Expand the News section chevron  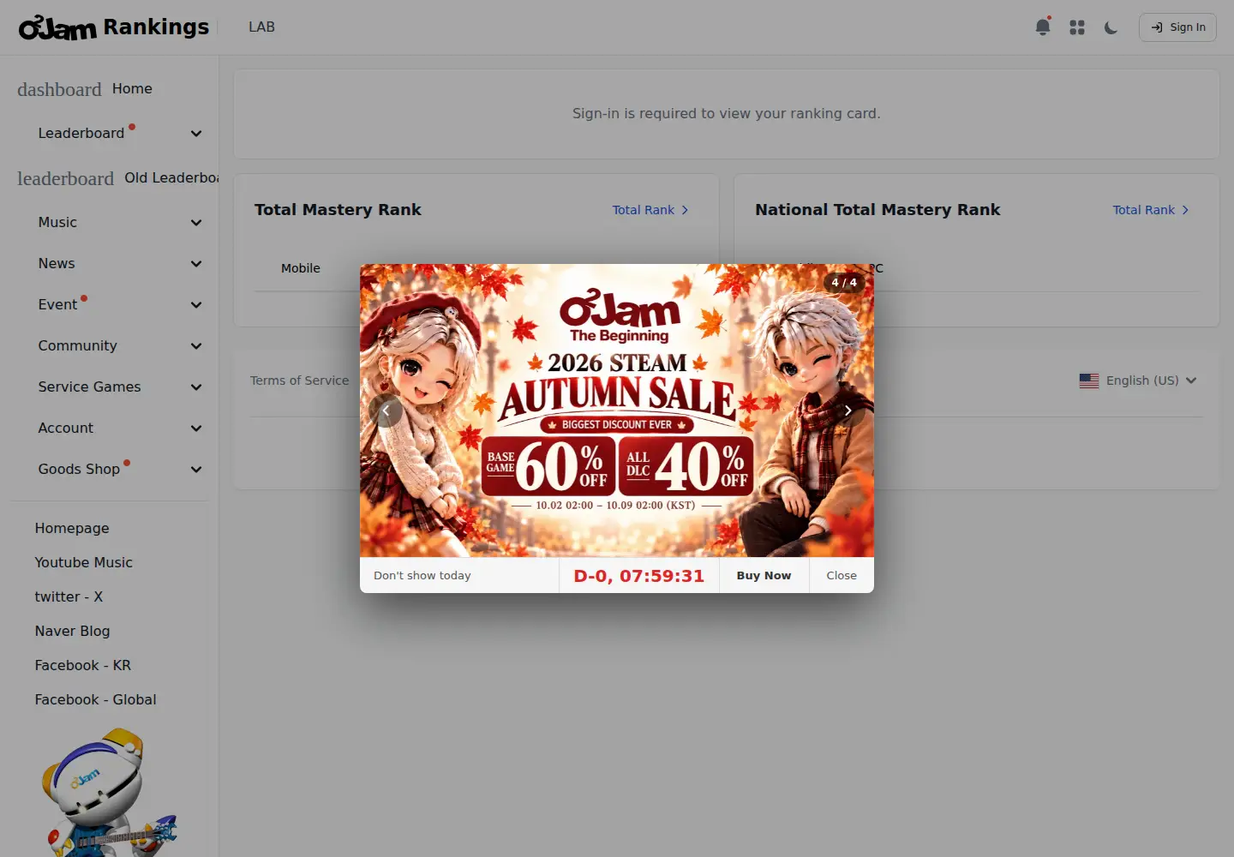coord(196,264)
